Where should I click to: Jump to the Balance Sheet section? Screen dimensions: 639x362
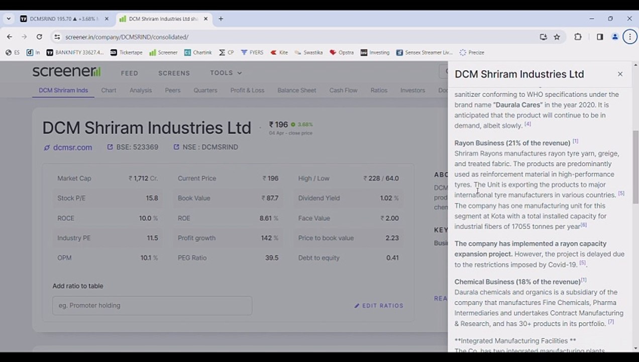point(297,90)
